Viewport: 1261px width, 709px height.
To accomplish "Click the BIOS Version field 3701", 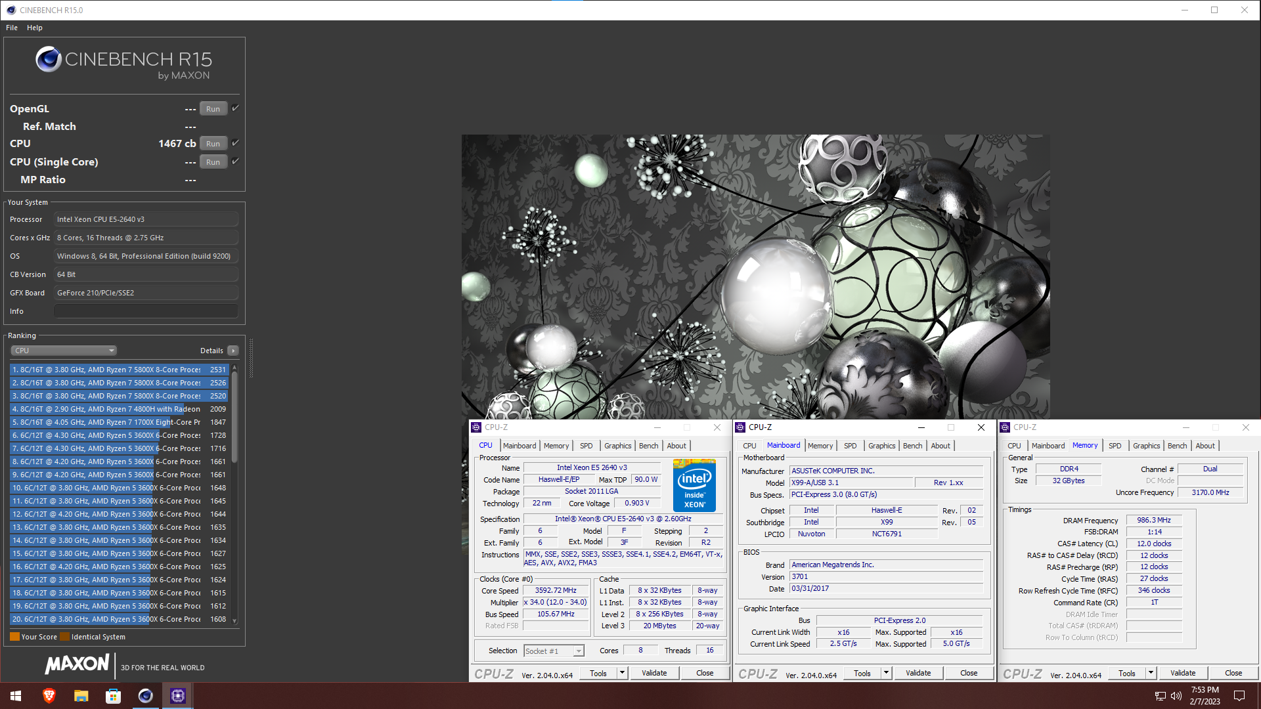I will pos(887,577).
